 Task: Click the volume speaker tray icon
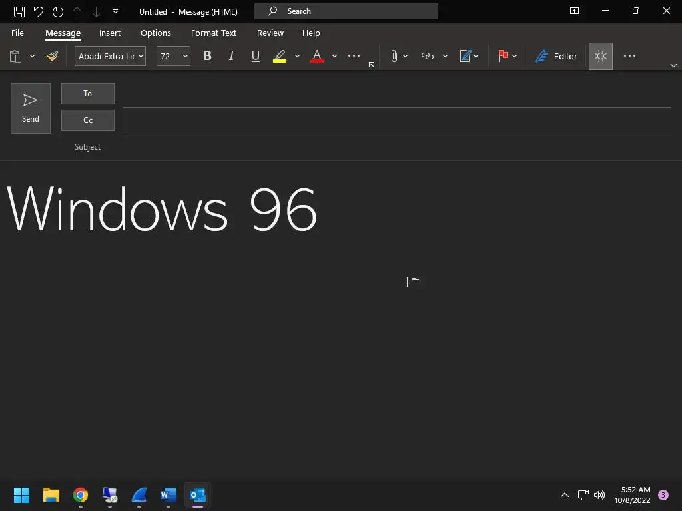click(x=599, y=495)
